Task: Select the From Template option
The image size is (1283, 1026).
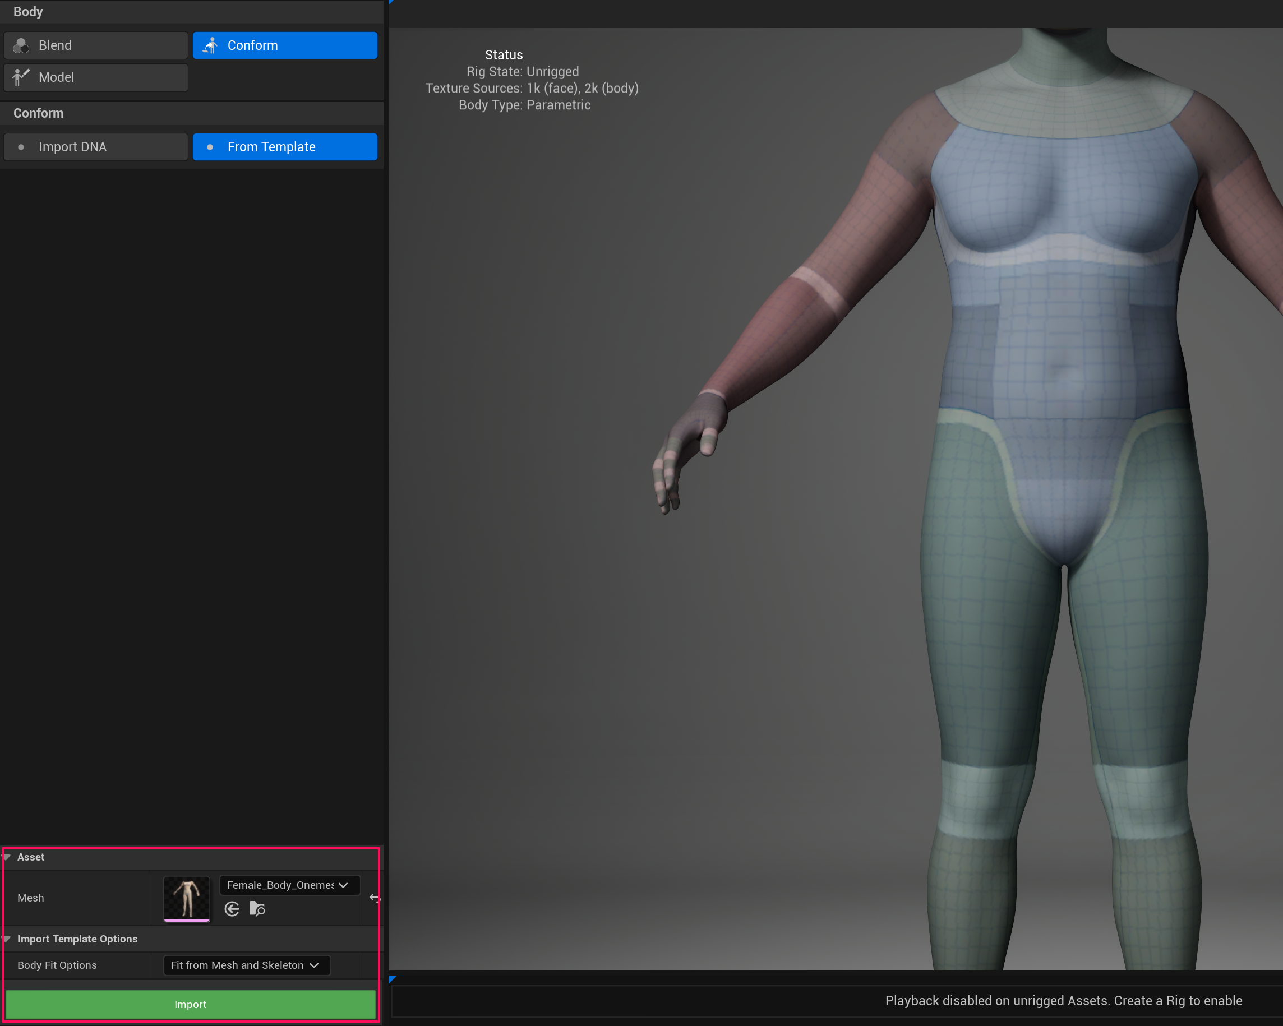Action: (285, 146)
